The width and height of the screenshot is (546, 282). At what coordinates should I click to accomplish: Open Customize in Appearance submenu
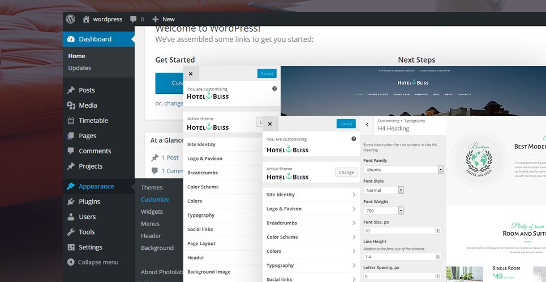tap(155, 200)
